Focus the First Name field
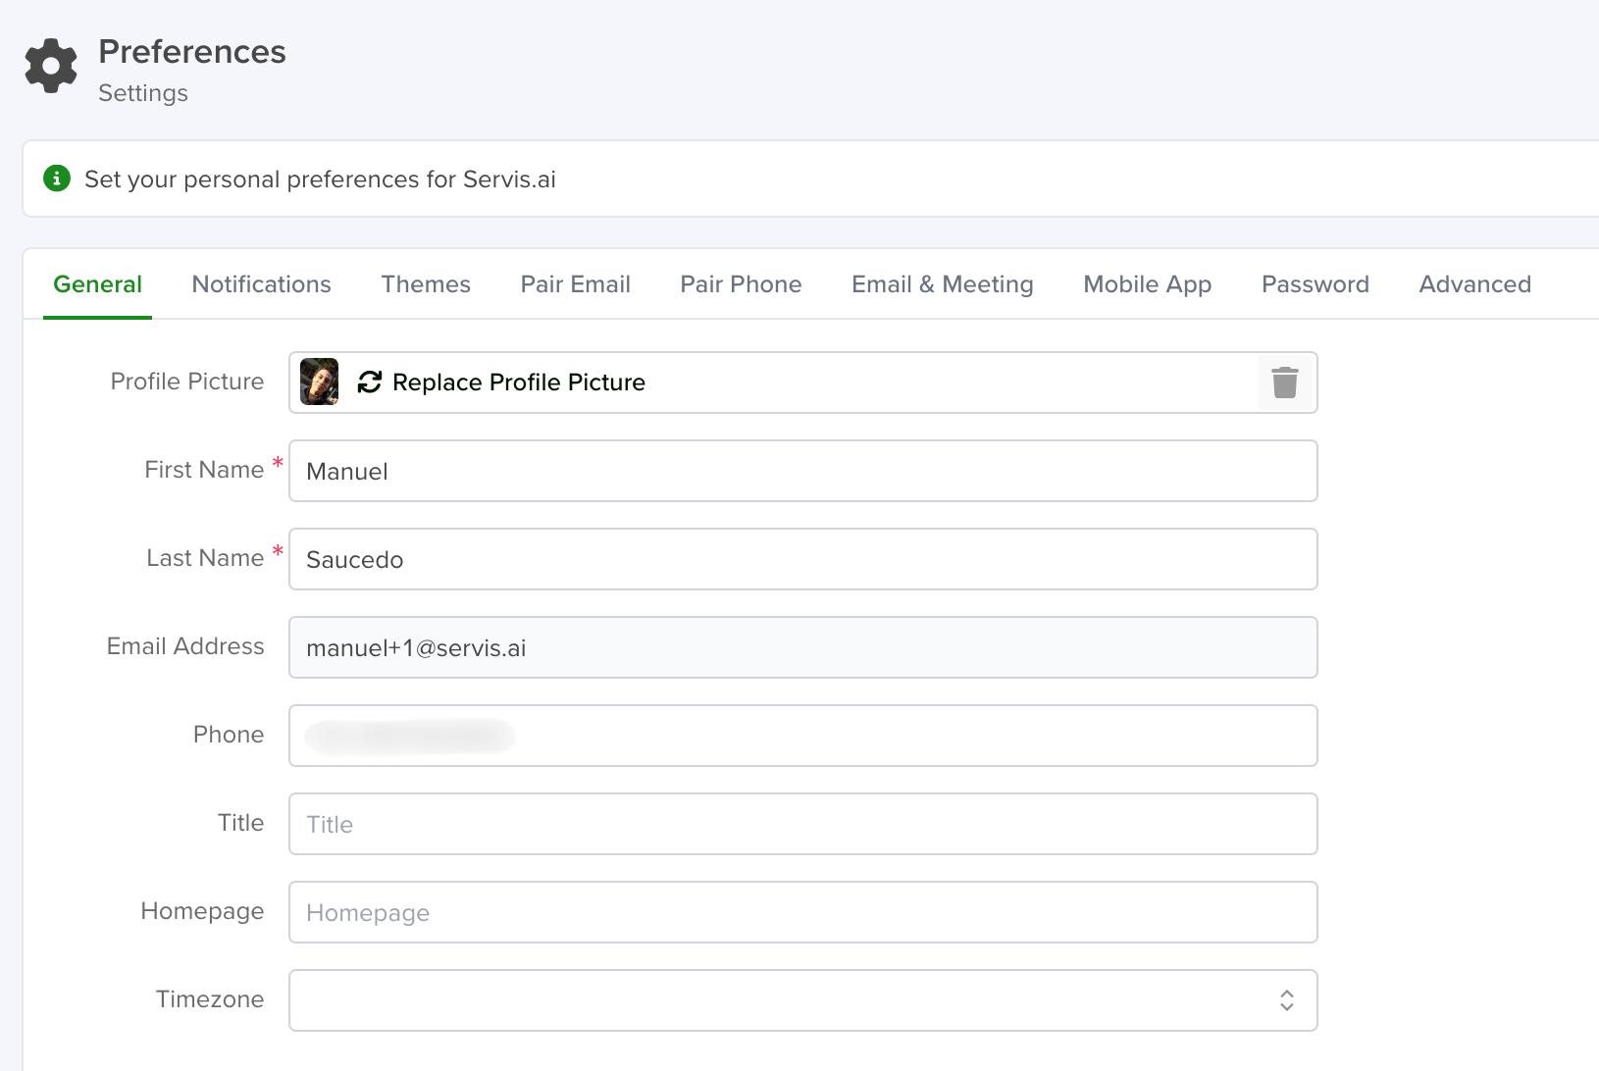 (803, 471)
